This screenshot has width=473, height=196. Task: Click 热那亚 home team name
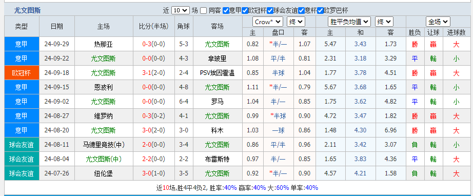pos(103,44)
